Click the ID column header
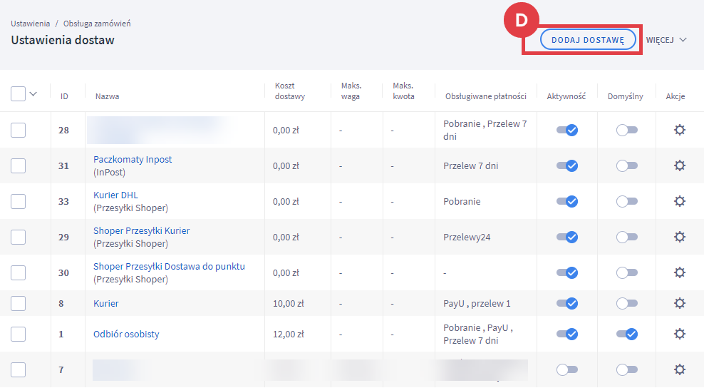Image resolution: width=704 pixels, height=388 pixels. tap(64, 96)
